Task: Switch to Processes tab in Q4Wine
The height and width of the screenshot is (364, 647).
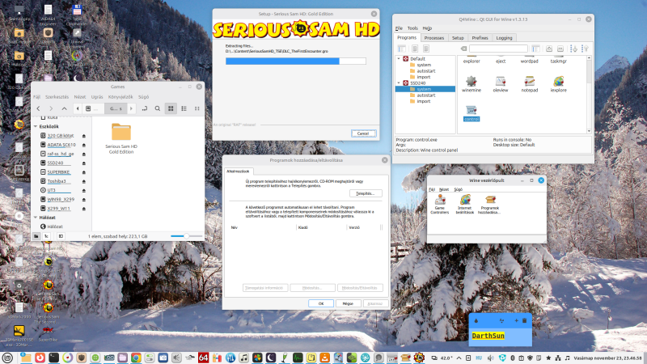Action: point(434,37)
